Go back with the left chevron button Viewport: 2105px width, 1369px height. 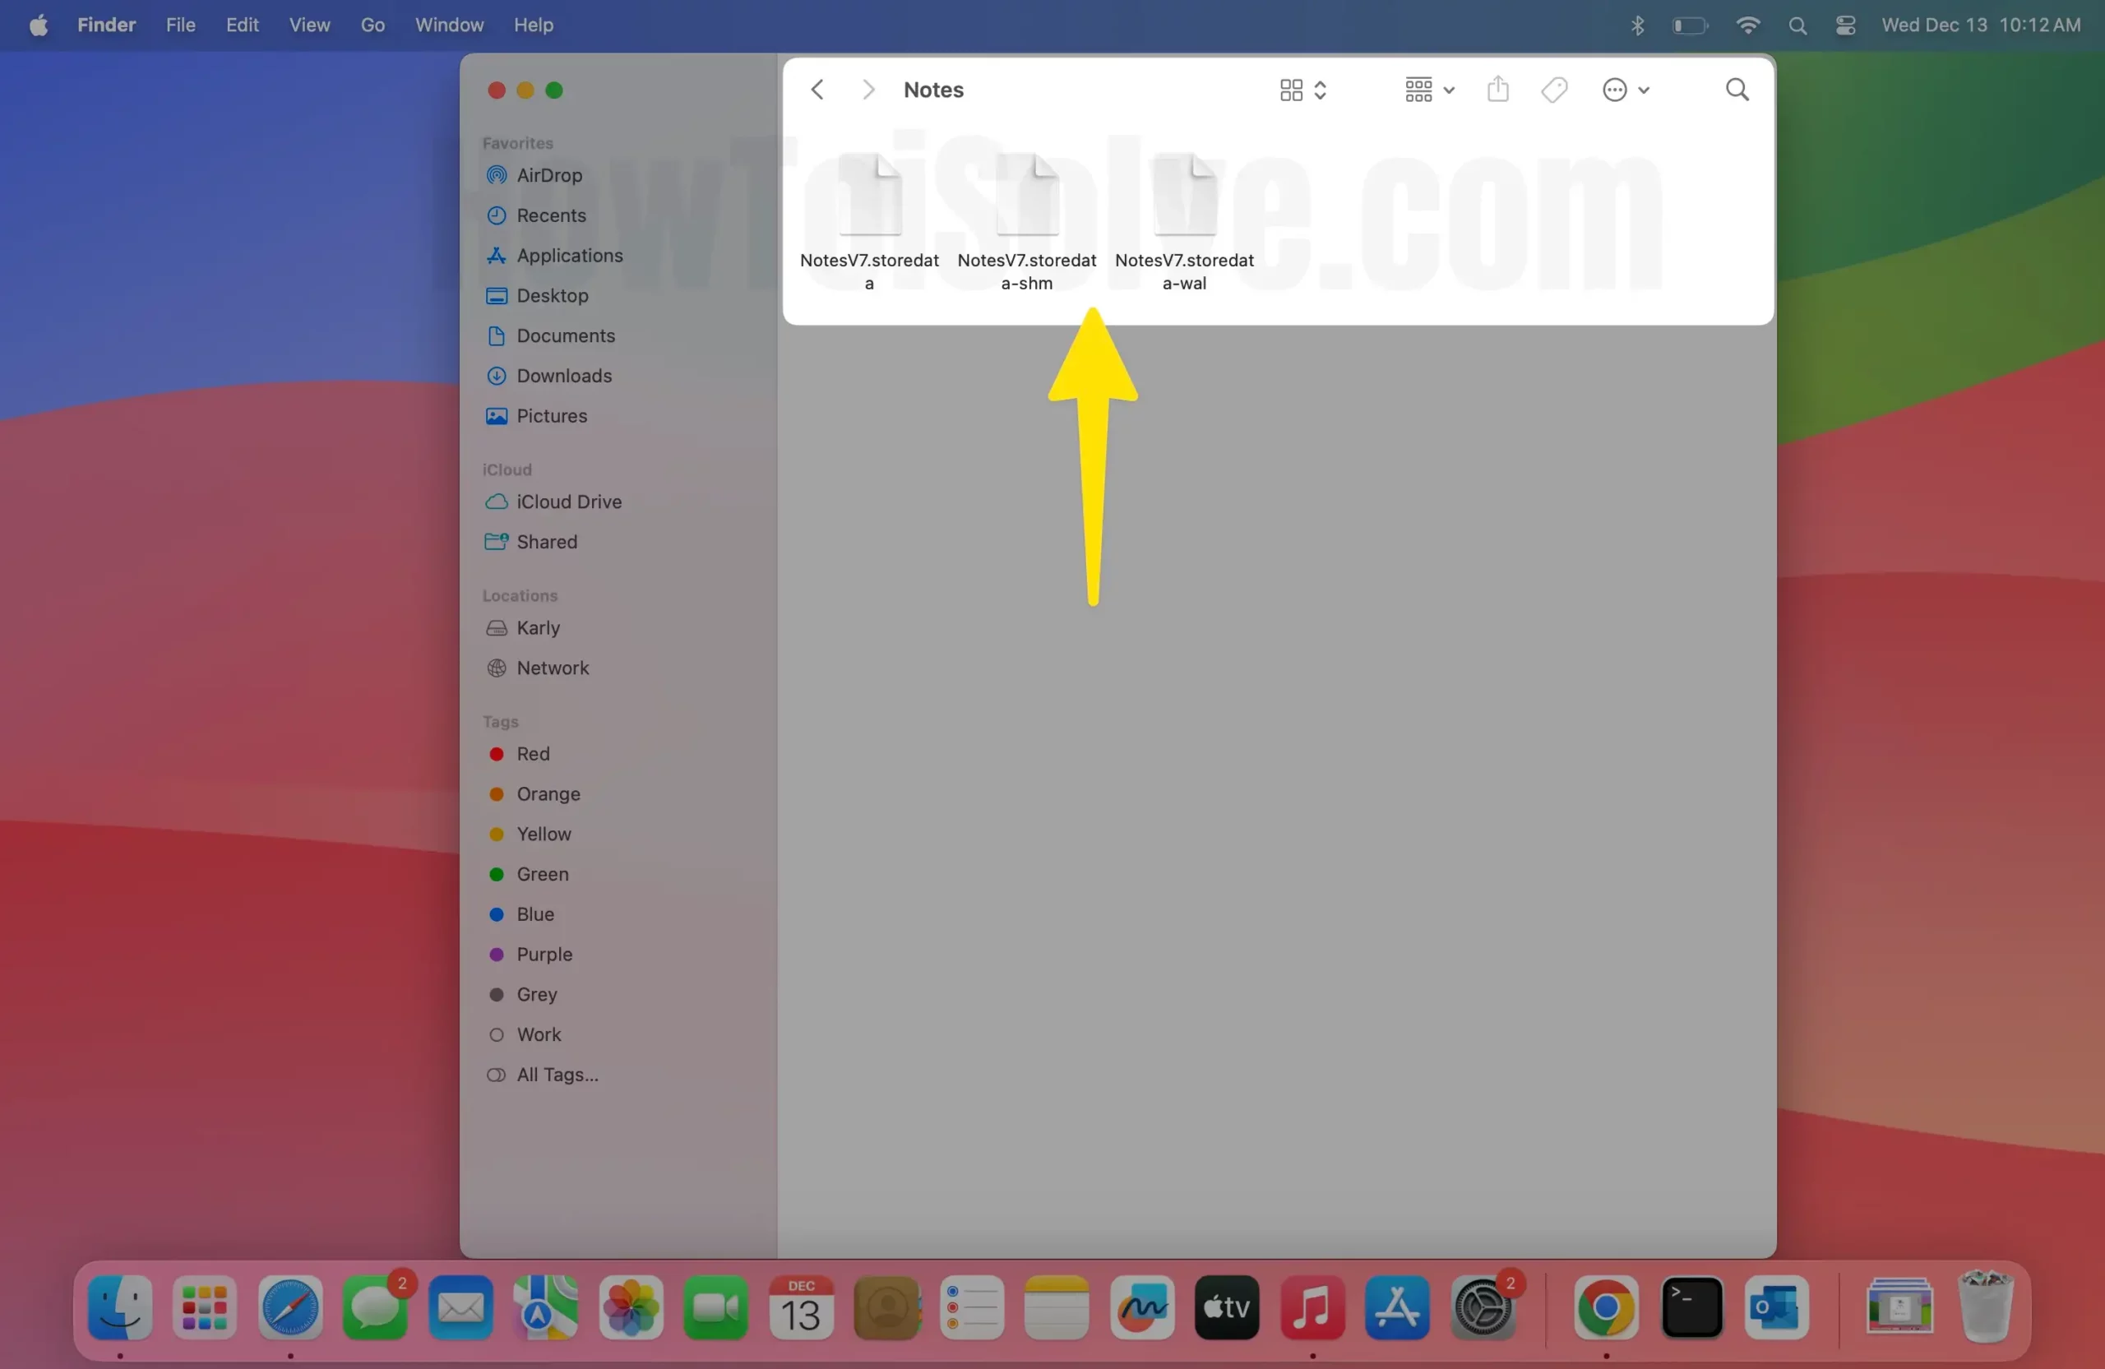click(817, 90)
